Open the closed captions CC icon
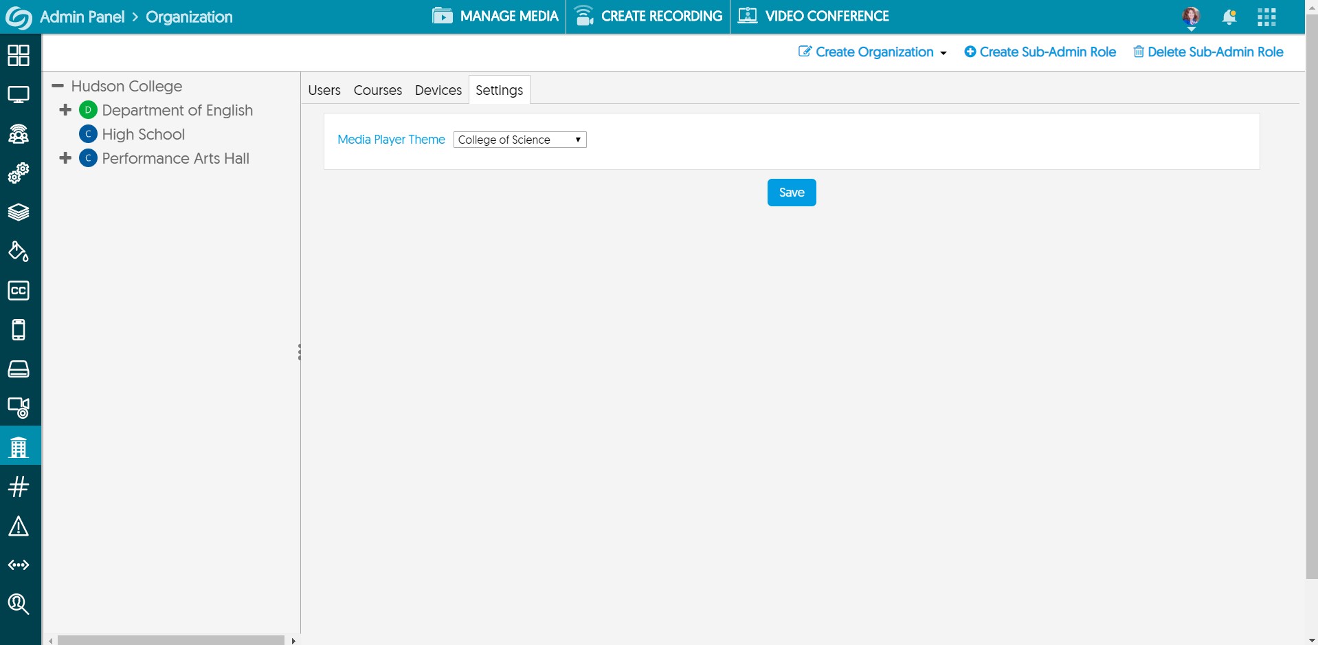Image resolution: width=1318 pixels, height=645 pixels. (x=19, y=290)
